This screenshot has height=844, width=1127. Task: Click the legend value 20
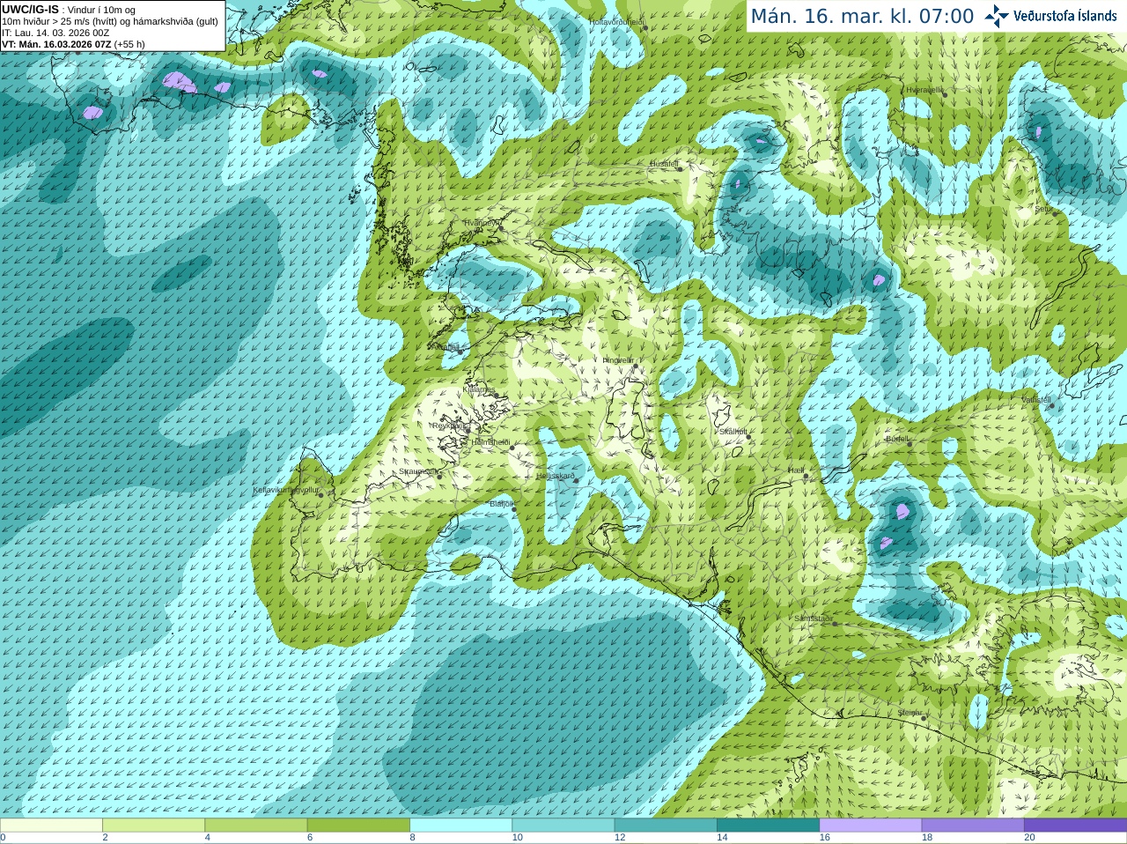pyautogui.click(x=1029, y=838)
